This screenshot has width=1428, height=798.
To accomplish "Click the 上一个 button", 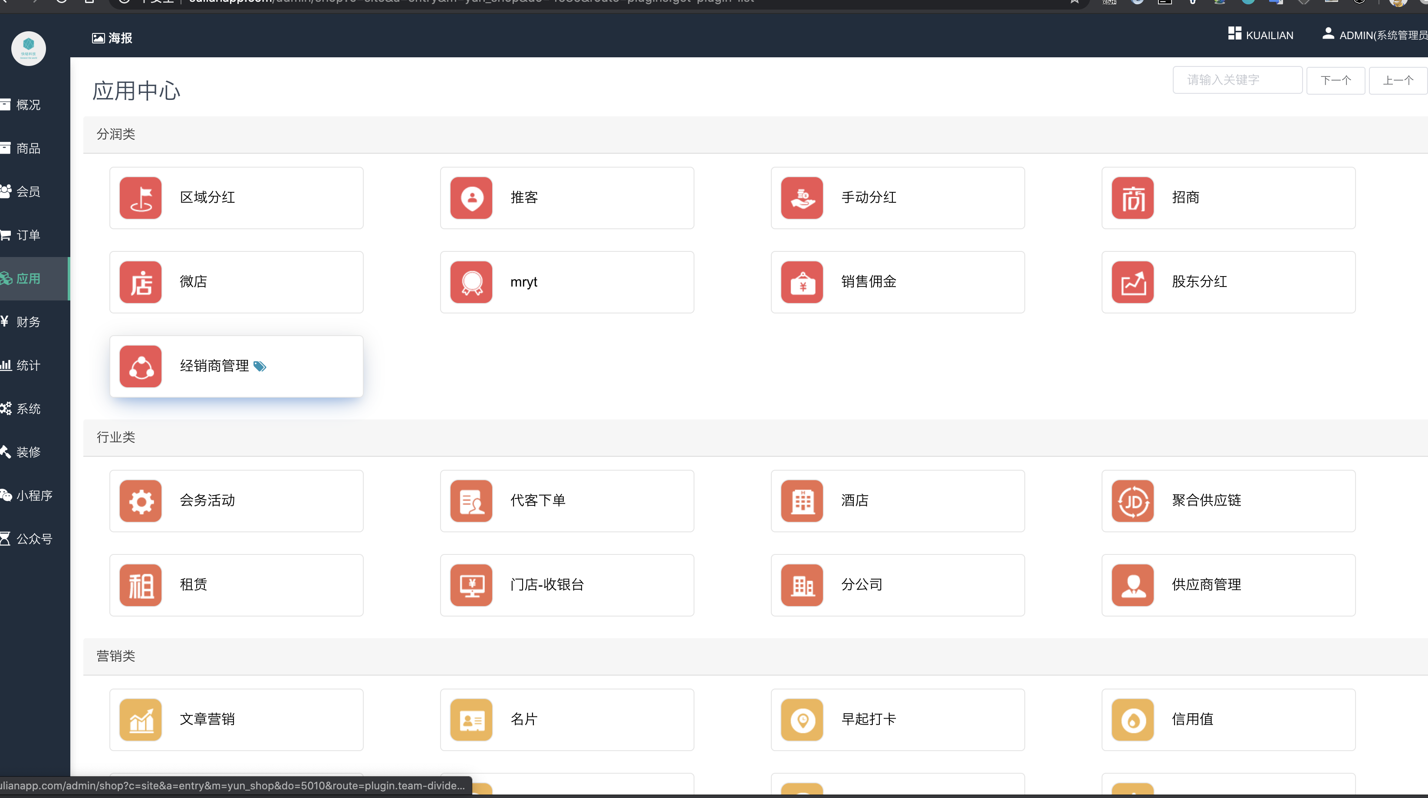I will [x=1398, y=80].
